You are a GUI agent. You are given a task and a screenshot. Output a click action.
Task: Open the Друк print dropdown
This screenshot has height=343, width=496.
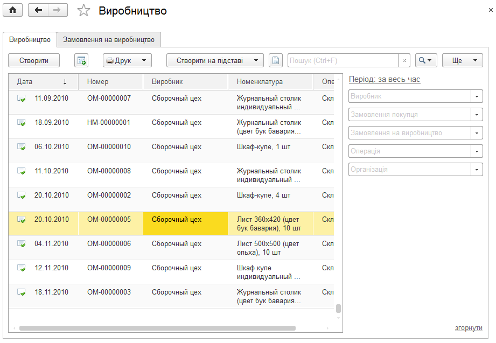pos(127,60)
